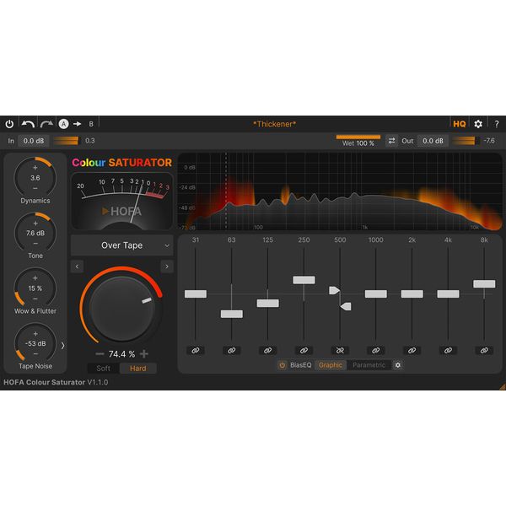Increase Wow & Flutter with plus sign
Screen dimensions: 506x506
click(x=35, y=278)
